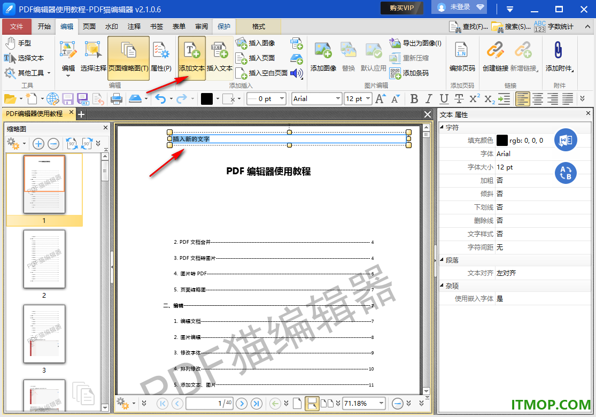Click the 字数统计 word count button
Viewport: 596px width, 417px height.
553,27
